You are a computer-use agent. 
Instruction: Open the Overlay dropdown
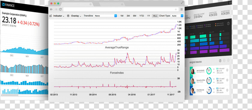76,16
